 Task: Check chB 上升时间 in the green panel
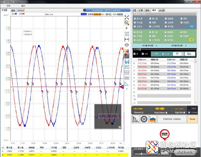click(x=150, y=40)
